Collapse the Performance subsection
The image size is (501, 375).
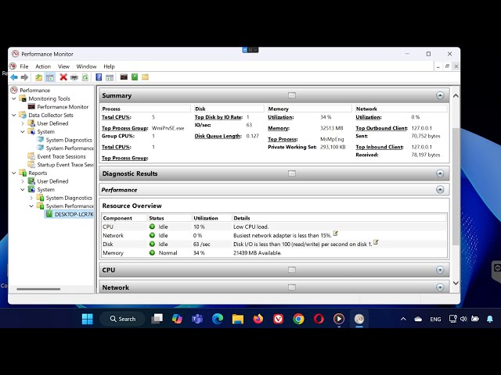point(440,190)
